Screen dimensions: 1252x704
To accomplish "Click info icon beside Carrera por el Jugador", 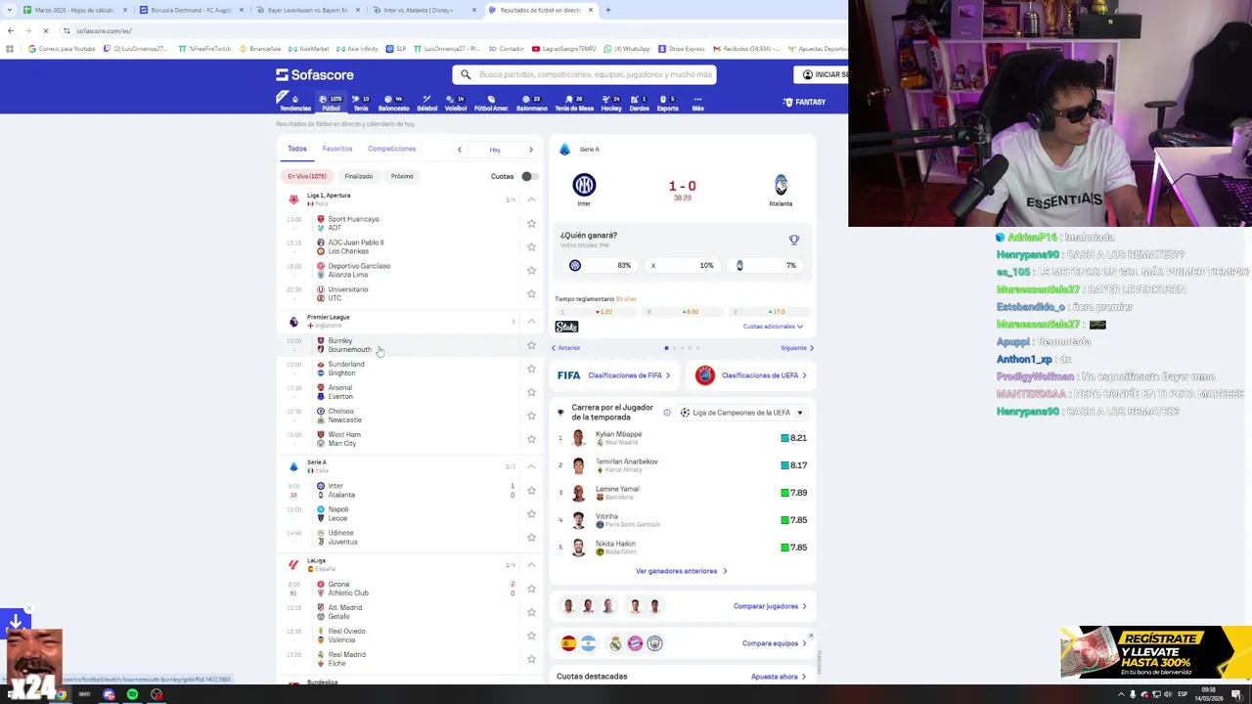I will click(667, 413).
